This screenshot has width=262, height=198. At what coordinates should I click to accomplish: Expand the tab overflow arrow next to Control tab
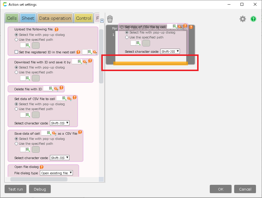(102, 20)
